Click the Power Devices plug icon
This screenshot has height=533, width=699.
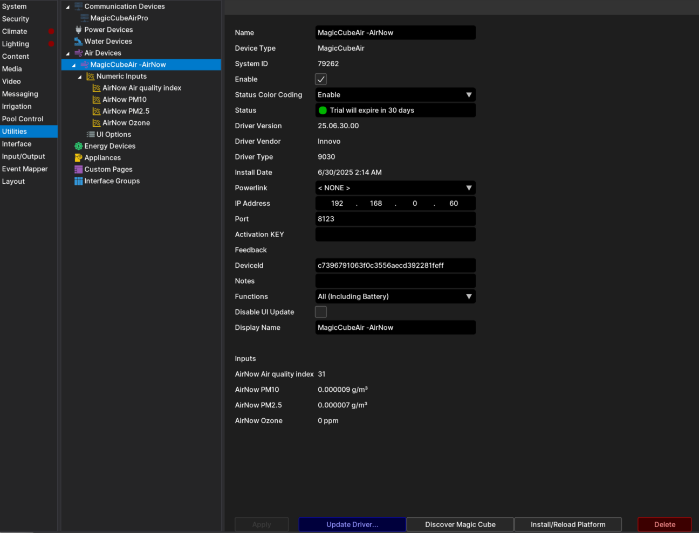click(x=78, y=30)
